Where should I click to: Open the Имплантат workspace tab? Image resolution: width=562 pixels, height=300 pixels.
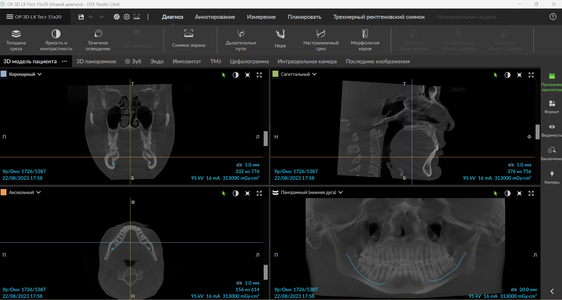pos(187,61)
